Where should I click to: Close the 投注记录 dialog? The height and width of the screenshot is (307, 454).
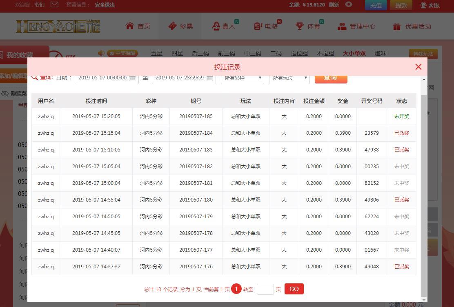click(418, 67)
